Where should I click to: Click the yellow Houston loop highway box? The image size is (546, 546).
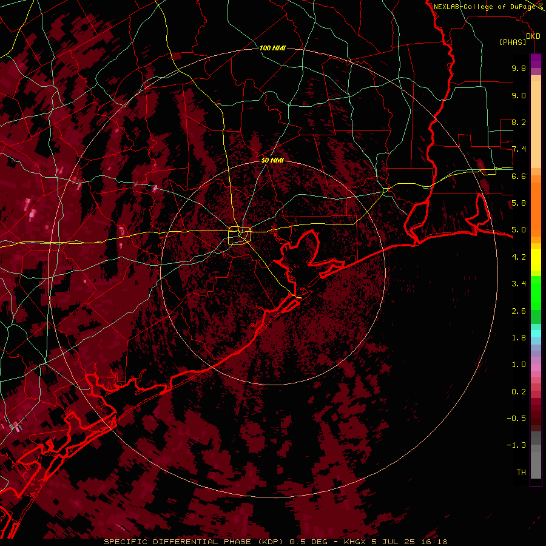(x=240, y=236)
